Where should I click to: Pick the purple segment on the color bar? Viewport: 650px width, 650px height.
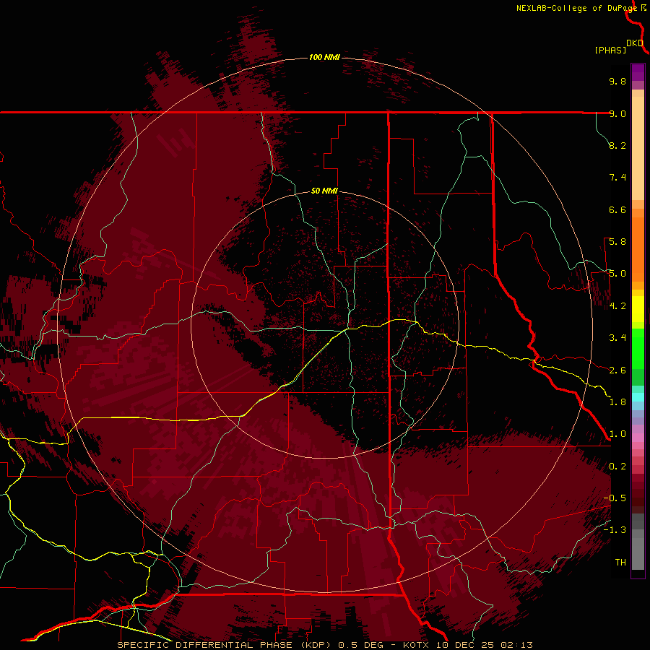[638, 72]
